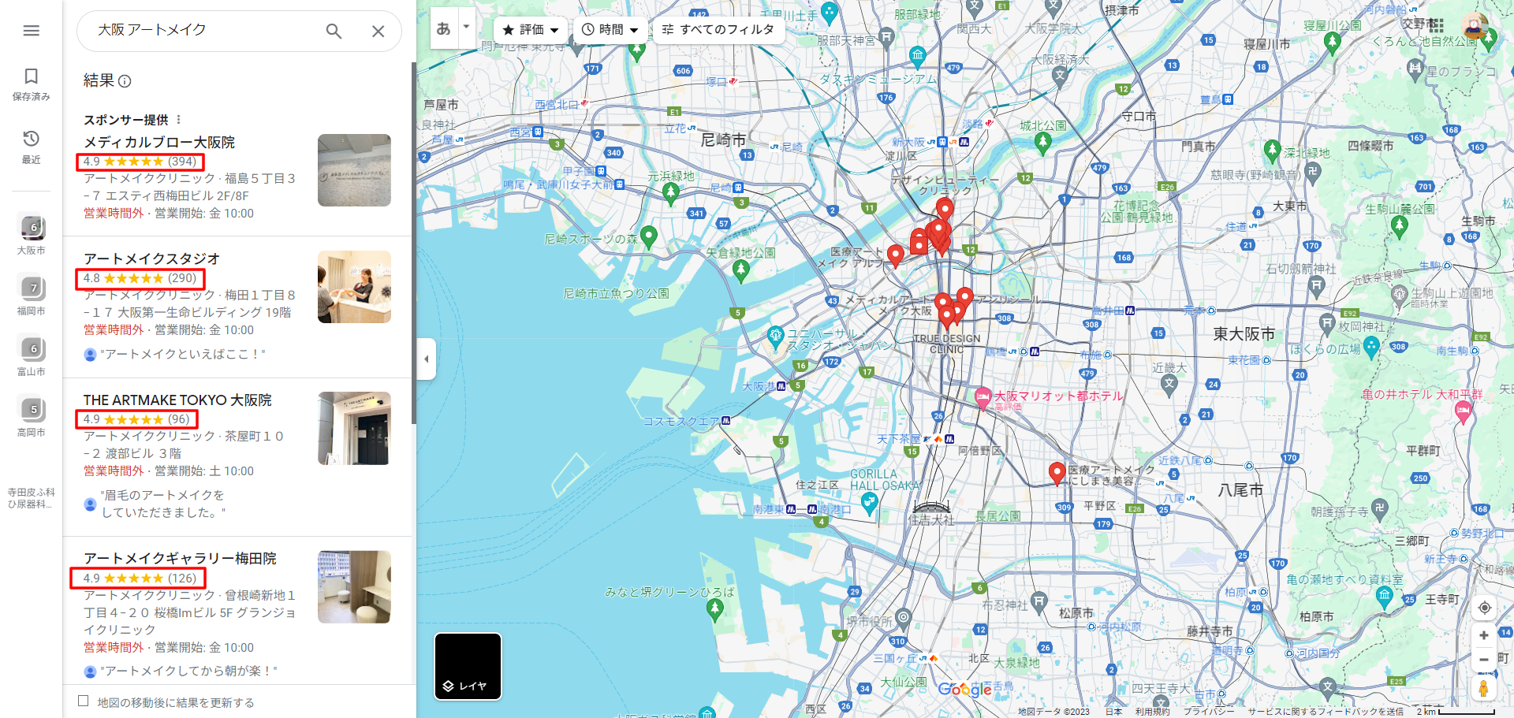Click the にしまき美容 red pin
This screenshot has width=1514, height=718.
[1057, 473]
